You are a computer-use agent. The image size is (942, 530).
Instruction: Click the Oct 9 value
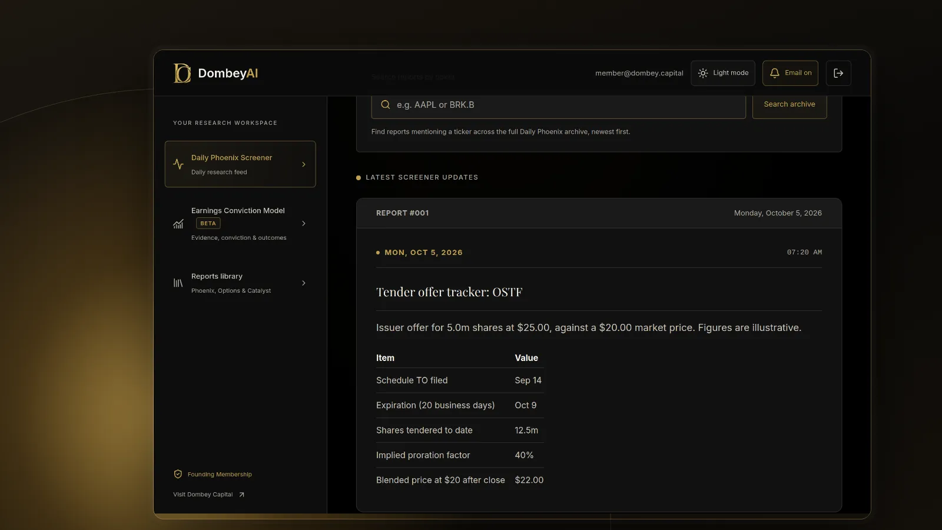[x=526, y=405]
